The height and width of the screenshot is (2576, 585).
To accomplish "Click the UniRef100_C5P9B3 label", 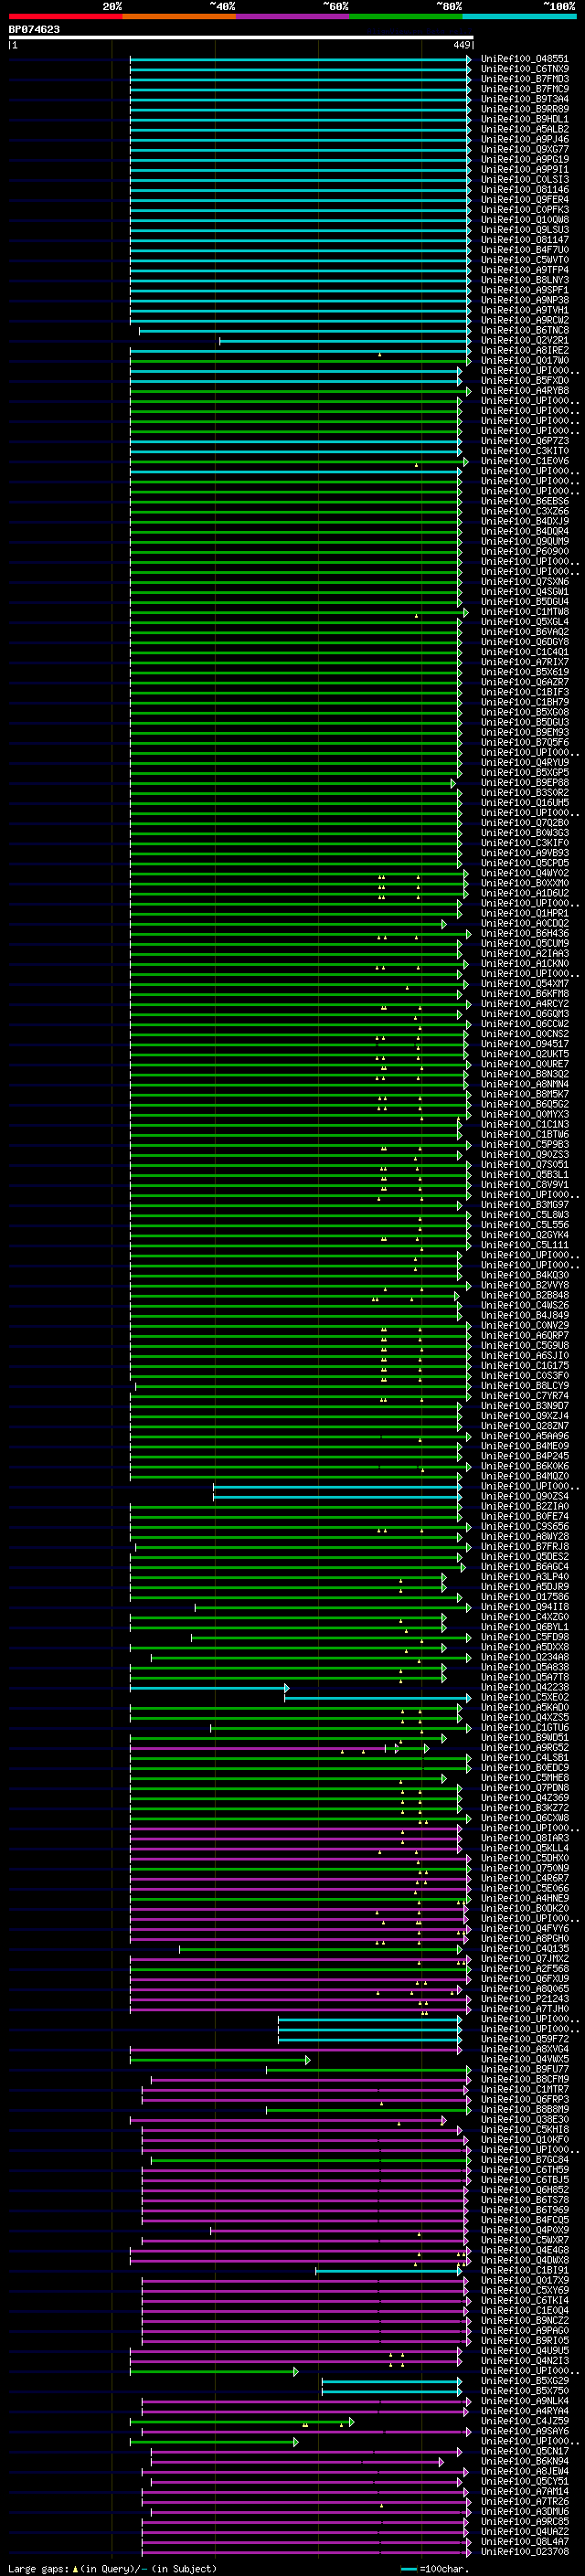I will (524, 1145).
